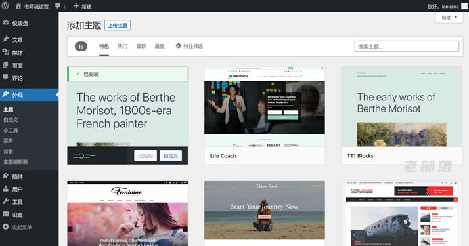Click the gear icon beside 特性筛选

(178, 46)
